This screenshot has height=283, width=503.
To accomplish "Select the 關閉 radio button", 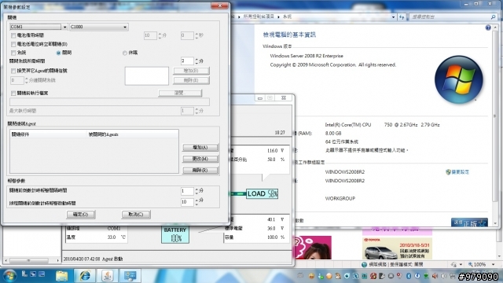I will pyautogui.click(x=58, y=53).
